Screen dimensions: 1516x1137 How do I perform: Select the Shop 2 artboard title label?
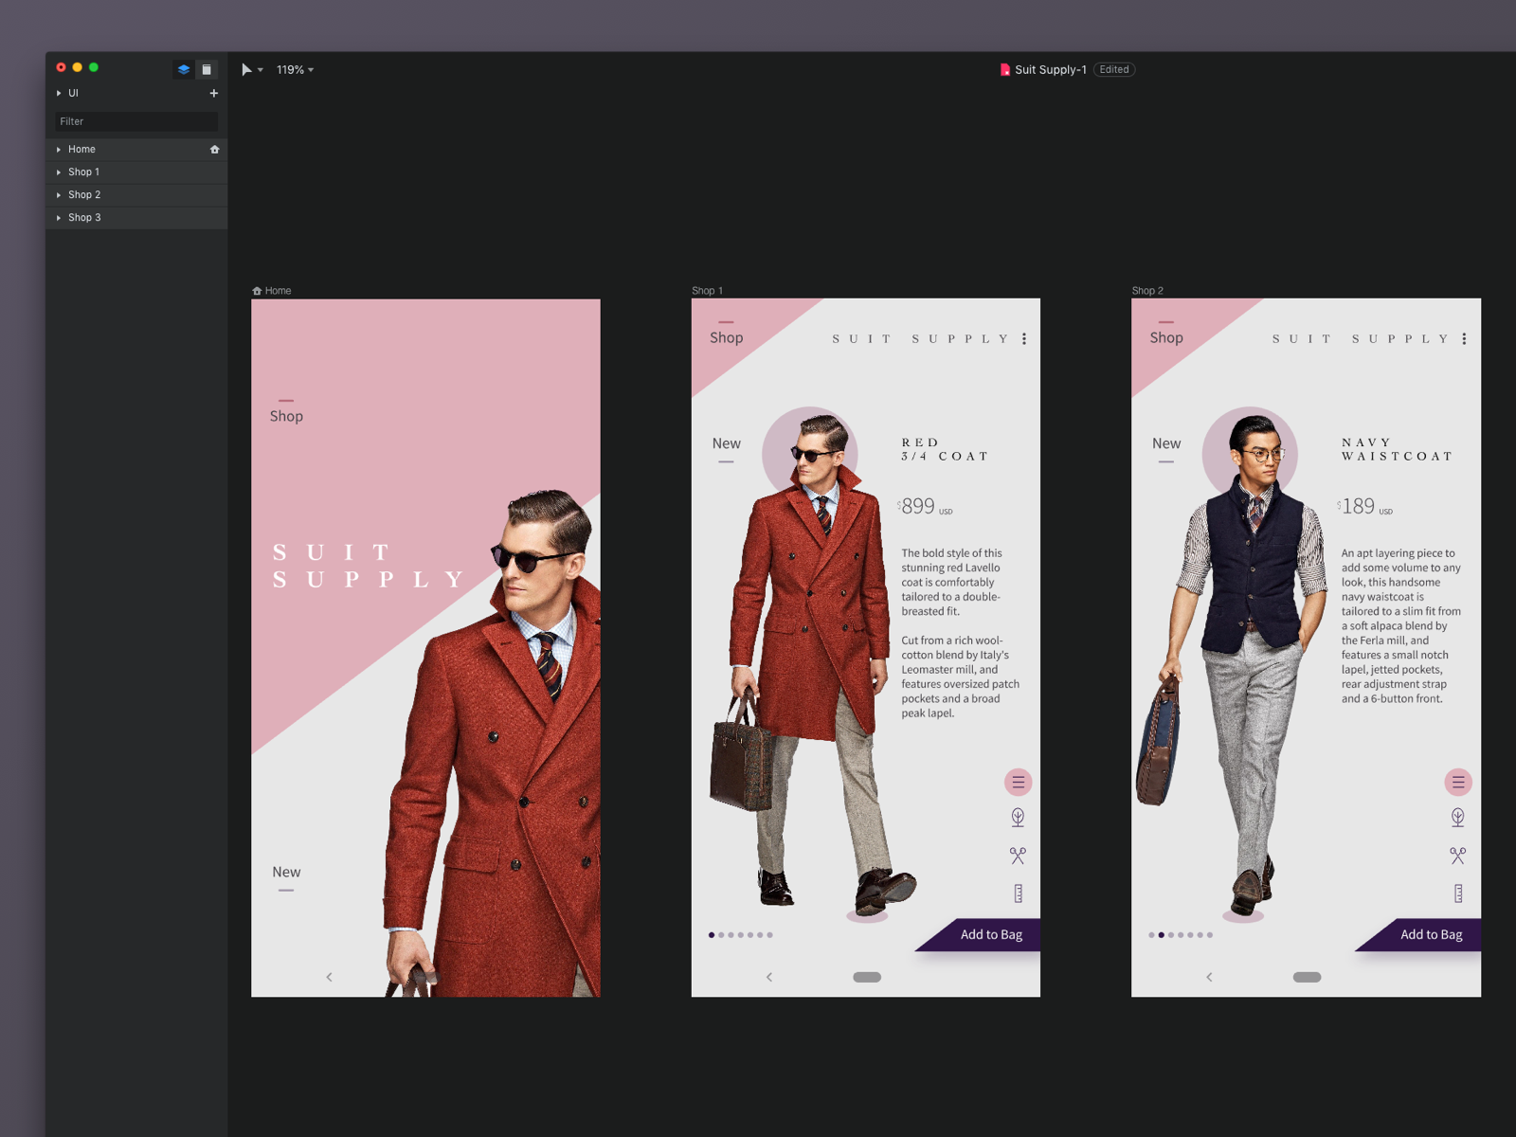[x=1147, y=291]
